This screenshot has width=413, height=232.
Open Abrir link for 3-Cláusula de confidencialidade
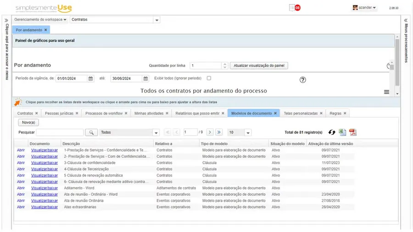pyautogui.click(x=21, y=163)
